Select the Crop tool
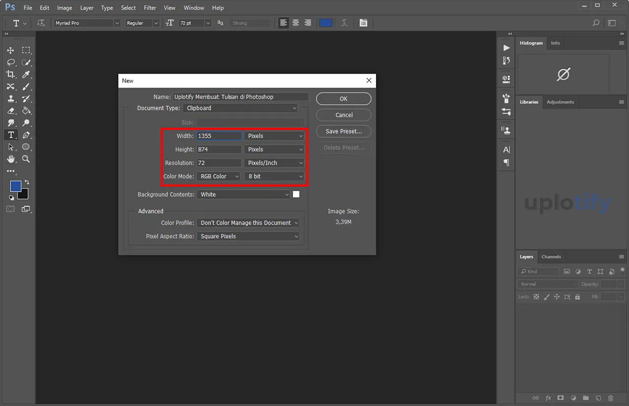Image resolution: width=629 pixels, height=406 pixels. click(10, 74)
